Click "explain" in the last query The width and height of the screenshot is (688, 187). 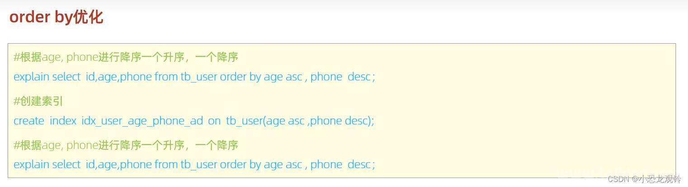31,165
